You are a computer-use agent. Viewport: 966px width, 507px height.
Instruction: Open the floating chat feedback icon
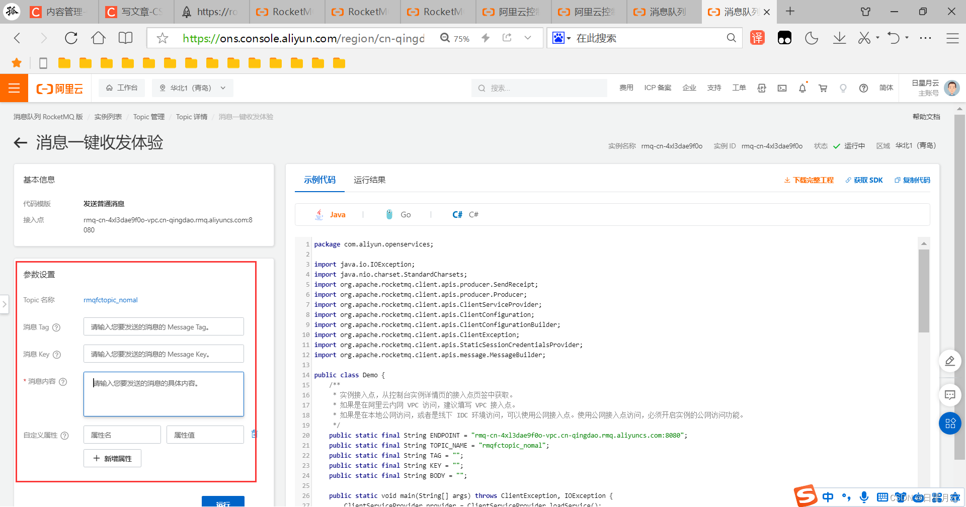click(x=950, y=395)
